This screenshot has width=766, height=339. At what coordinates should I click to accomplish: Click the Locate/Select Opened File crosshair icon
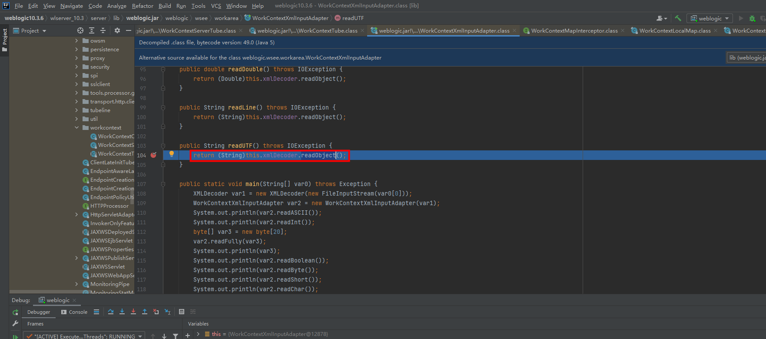[x=80, y=30]
